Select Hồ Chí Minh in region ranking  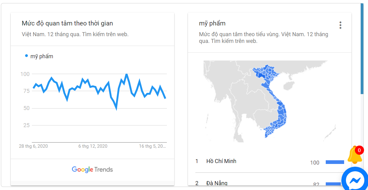[221, 161]
